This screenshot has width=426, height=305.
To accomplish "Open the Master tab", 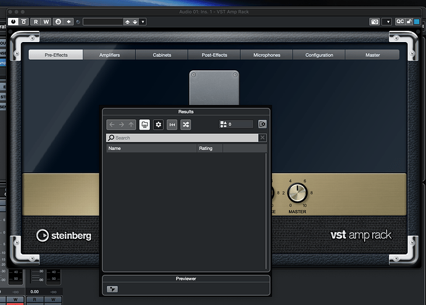I will (x=372, y=55).
